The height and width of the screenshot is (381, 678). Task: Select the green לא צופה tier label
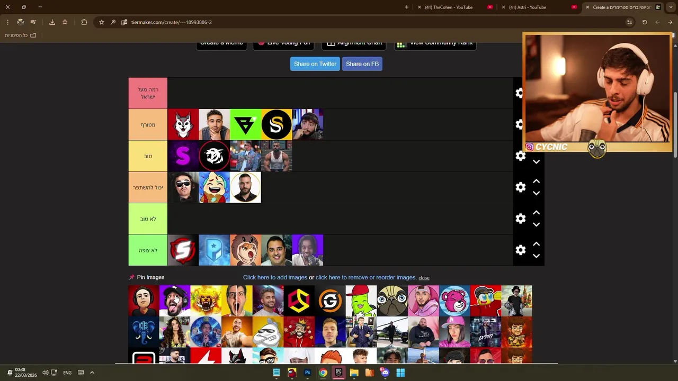tap(148, 250)
